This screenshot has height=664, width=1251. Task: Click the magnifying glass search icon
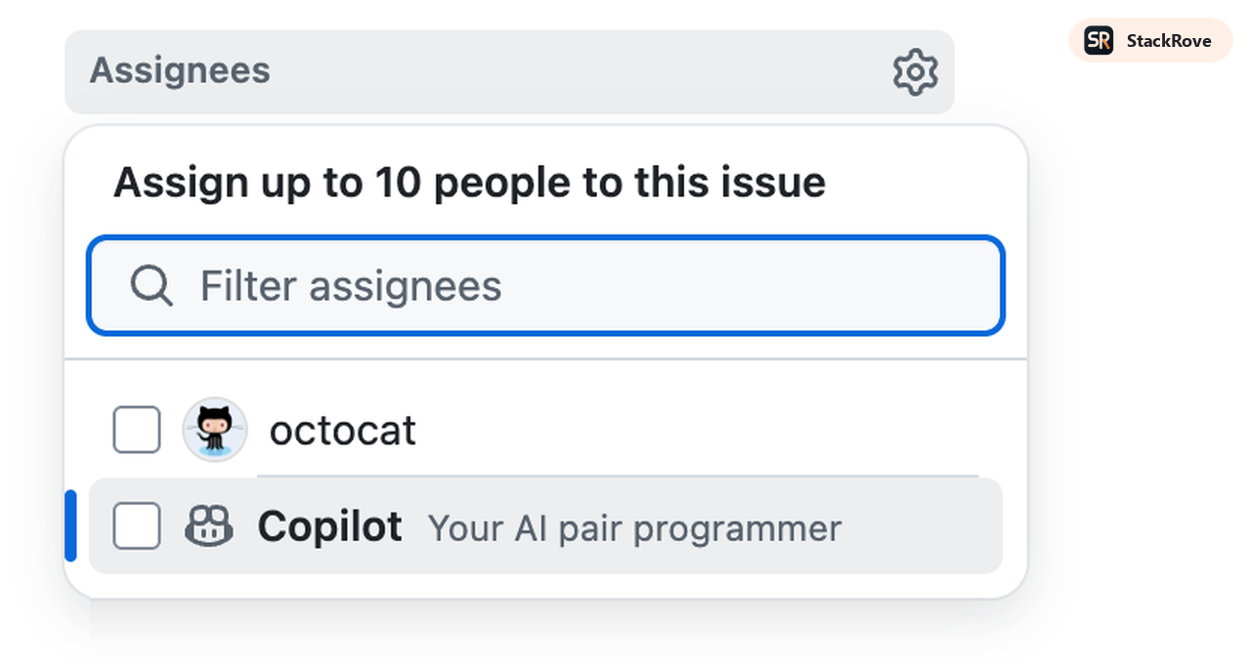click(x=151, y=286)
